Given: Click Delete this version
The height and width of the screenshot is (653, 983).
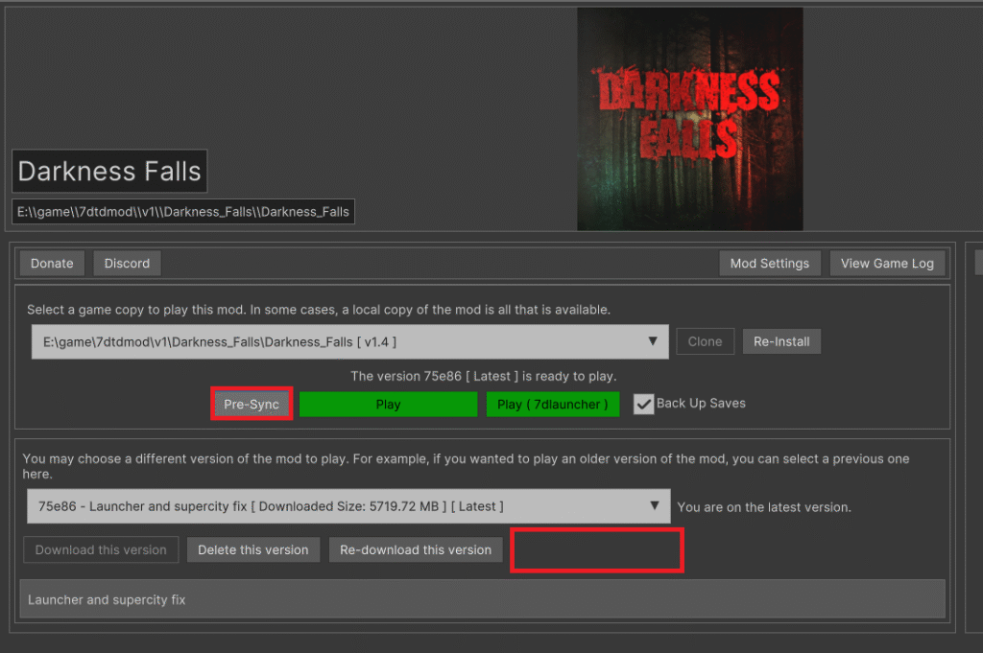Looking at the screenshot, I should [253, 549].
